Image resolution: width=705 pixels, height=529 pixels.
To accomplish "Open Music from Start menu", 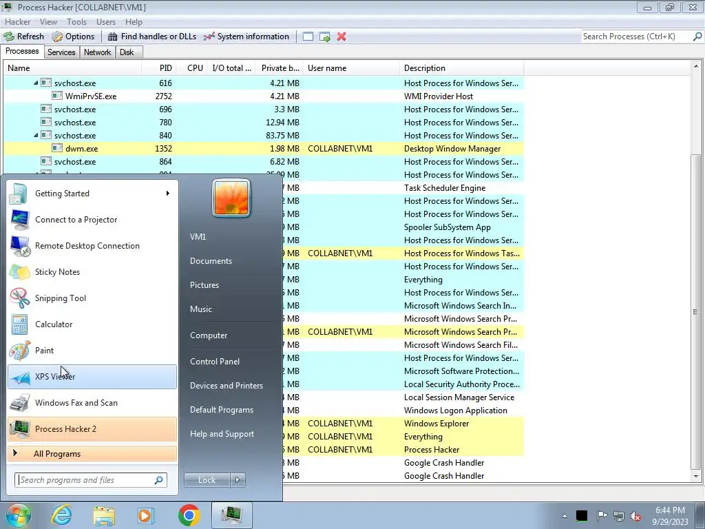I will tap(201, 309).
